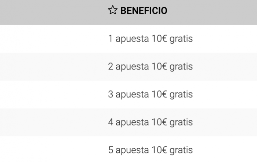
Task: Pick the '3 apuesta 10€ gratis' entry
Action: (x=128, y=94)
